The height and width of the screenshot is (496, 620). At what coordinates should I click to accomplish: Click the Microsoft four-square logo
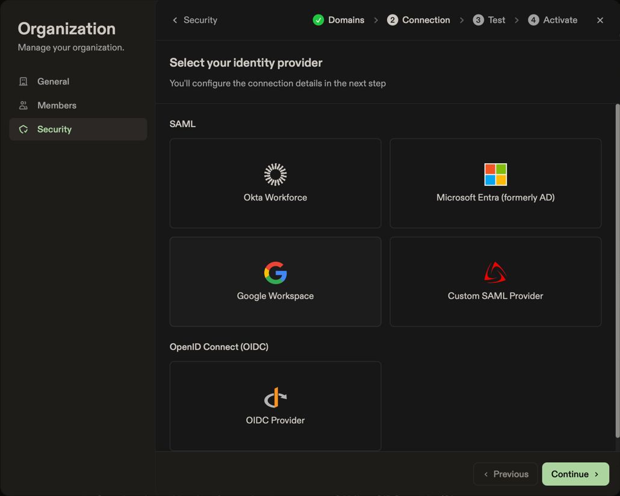tap(495, 175)
